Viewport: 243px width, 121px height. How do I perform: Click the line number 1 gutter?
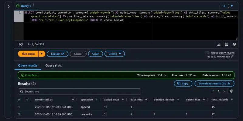(20, 13)
